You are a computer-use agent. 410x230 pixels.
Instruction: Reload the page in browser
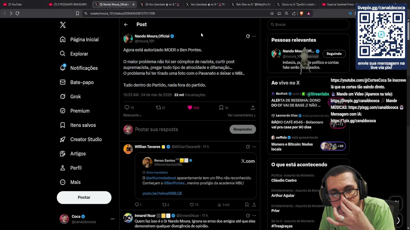point(18,13)
